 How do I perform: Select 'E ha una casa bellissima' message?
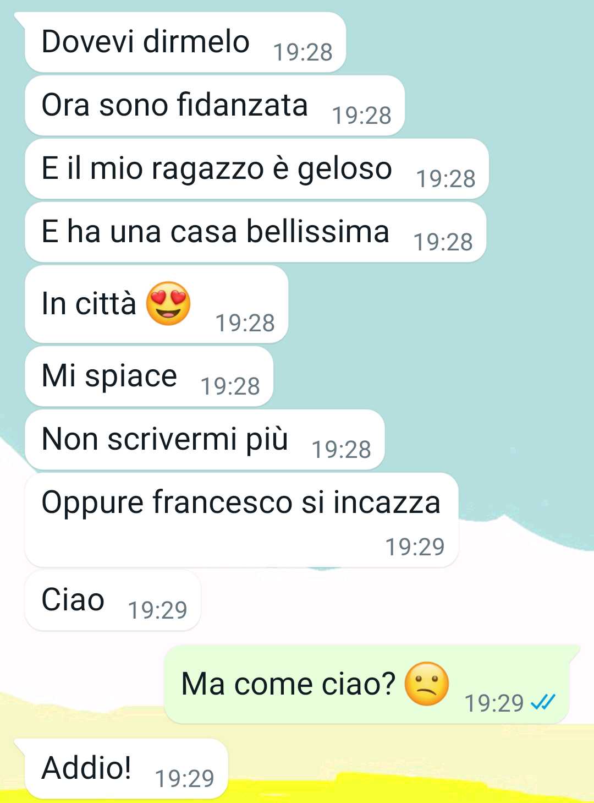(x=256, y=232)
